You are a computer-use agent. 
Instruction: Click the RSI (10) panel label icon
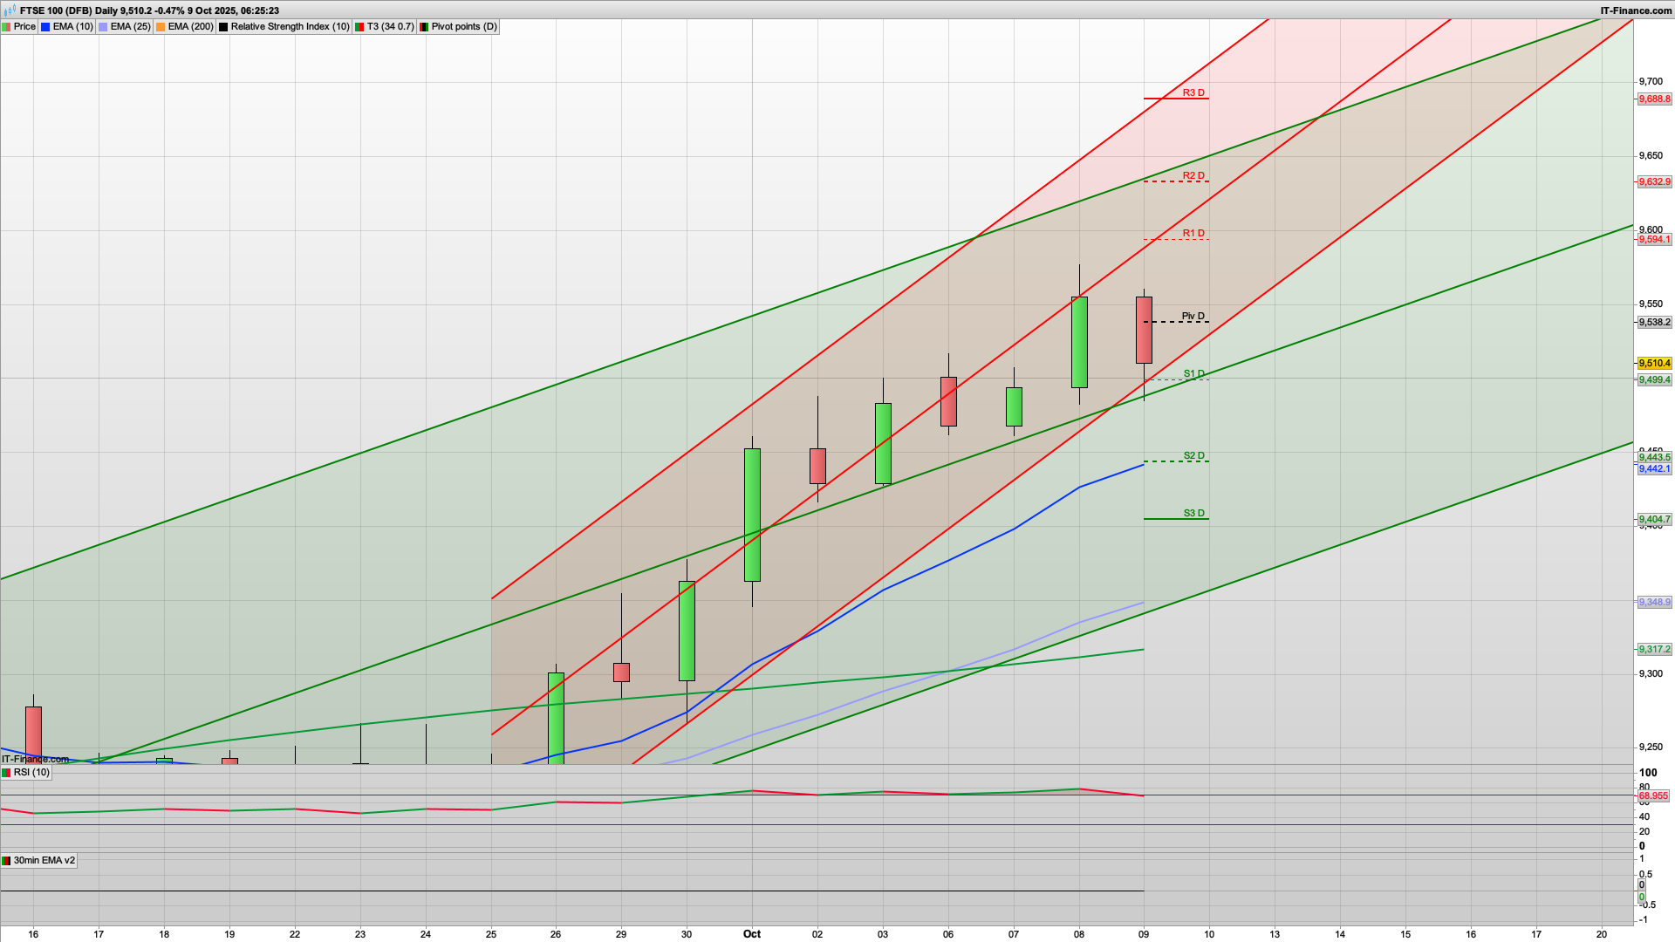tap(7, 773)
